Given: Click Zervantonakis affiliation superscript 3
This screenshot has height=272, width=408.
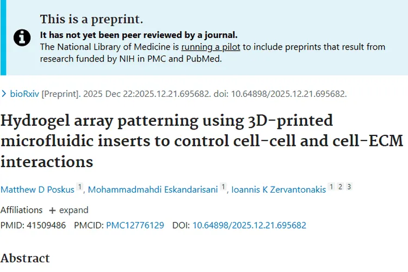Looking at the screenshot, I should [x=349, y=187].
